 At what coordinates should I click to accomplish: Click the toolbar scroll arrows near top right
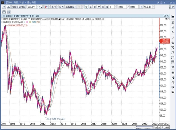(x=170, y=7)
